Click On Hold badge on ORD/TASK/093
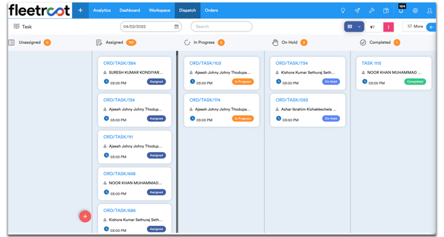The width and height of the screenshot is (444, 237). point(330,118)
